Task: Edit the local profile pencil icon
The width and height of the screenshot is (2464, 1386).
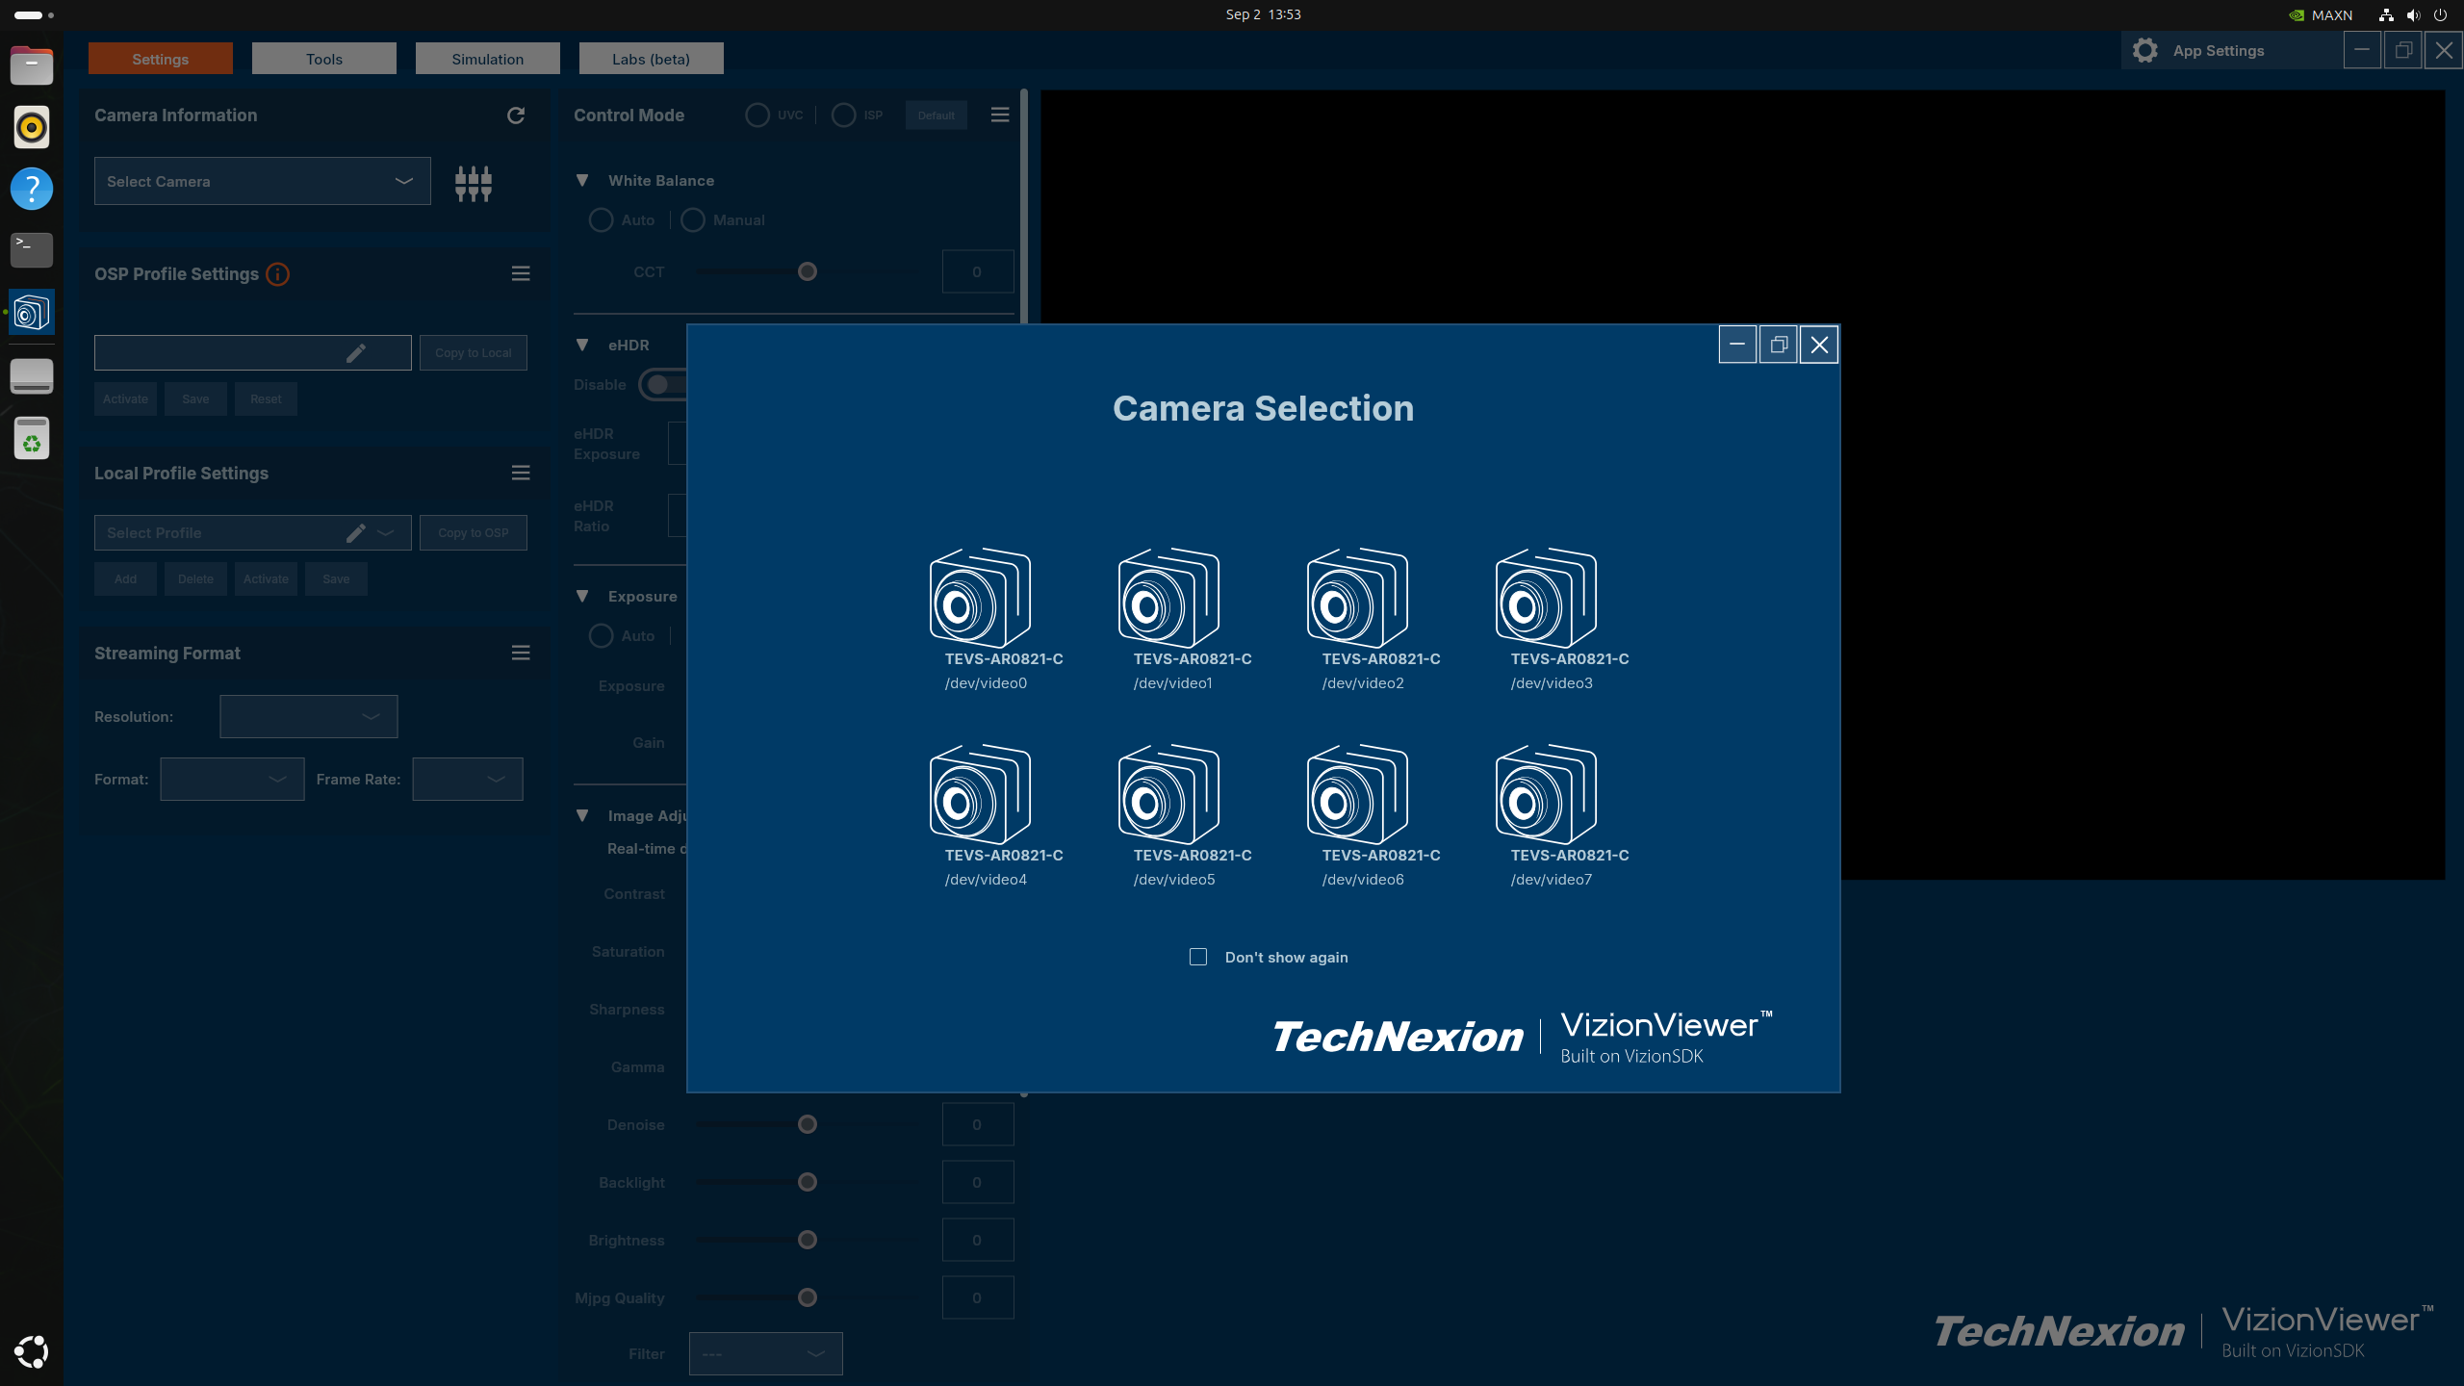Action: [355, 533]
